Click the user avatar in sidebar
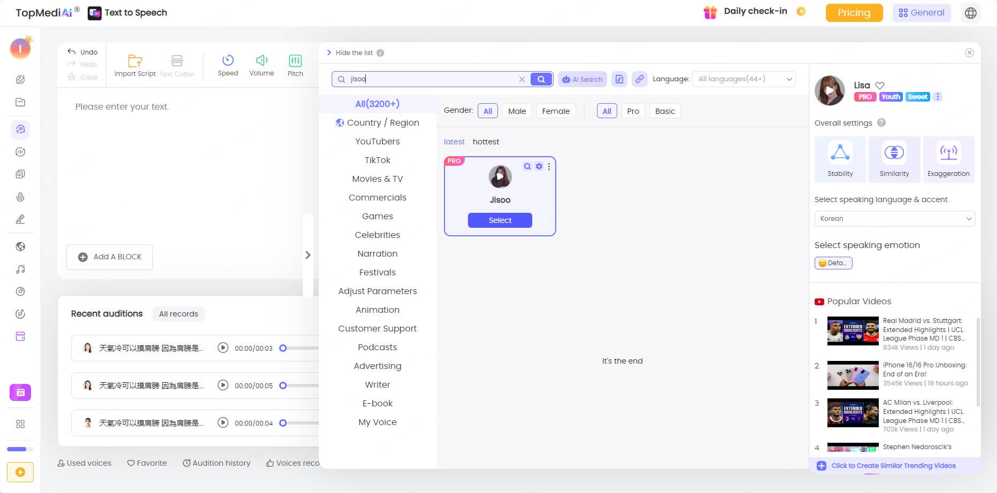The height and width of the screenshot is (493, 997). pos(20,49)
